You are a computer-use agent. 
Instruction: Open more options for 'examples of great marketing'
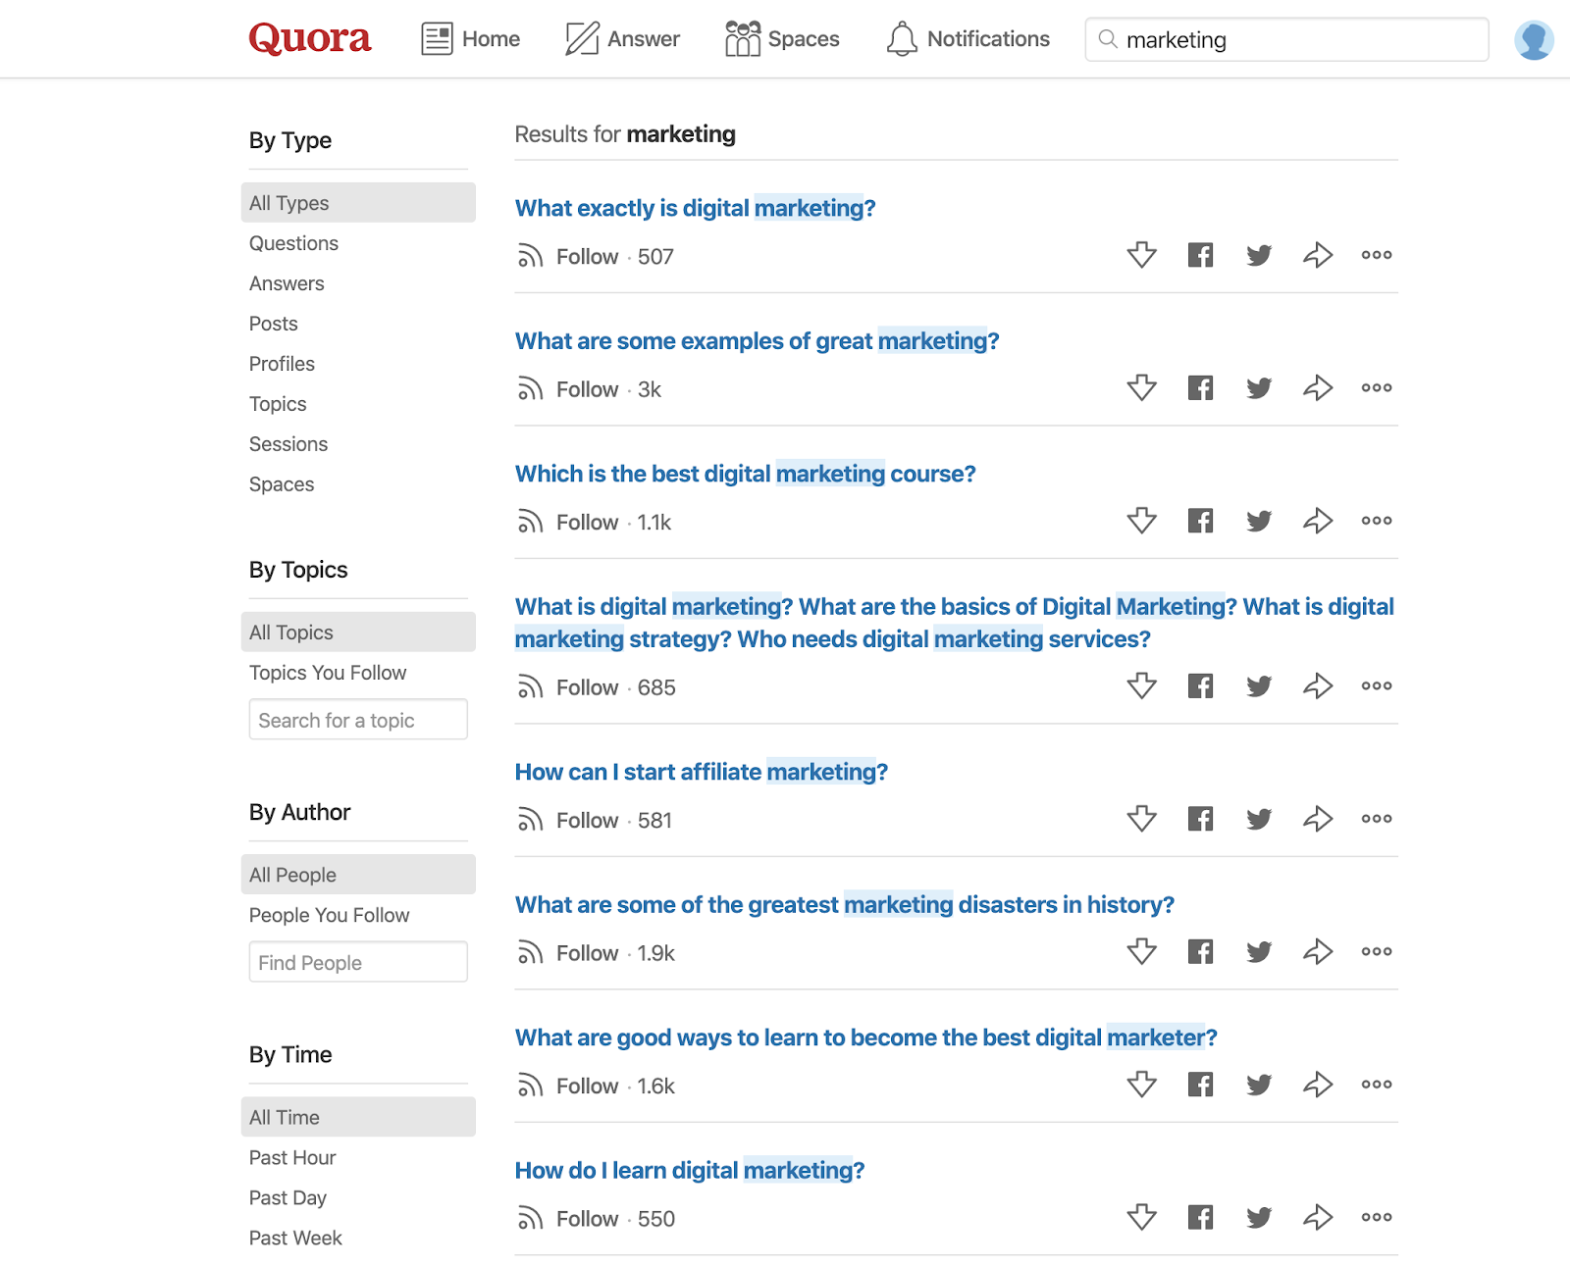[1377, 387]
